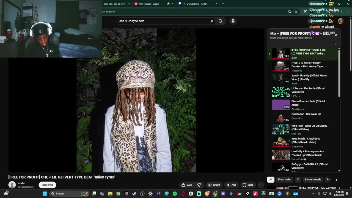Close the New Project - Studio tab
This screenshot has height=198, width=352.
coord(173,4)
